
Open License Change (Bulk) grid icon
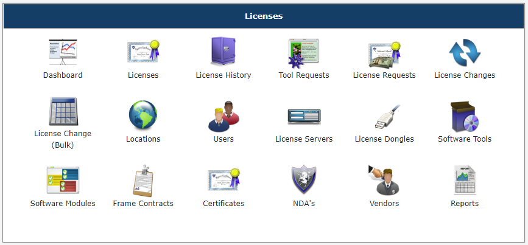click(x=63, y=111)
